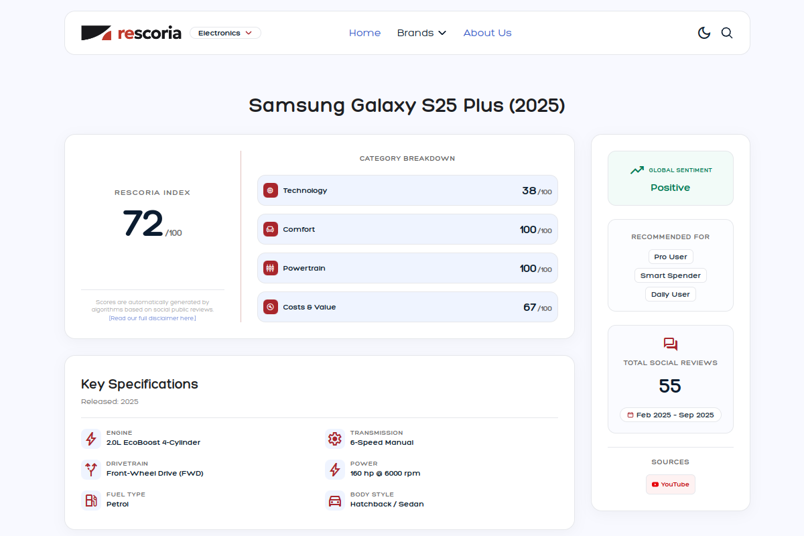Screen dimensions: 804x536
Task: Open the Electronics category dropdown
Action: (225, 33)
